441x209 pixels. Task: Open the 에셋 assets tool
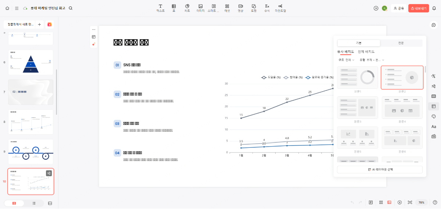coord(227,8)
